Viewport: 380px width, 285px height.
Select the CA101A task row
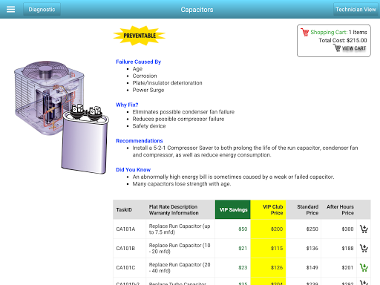coord(242,229)
